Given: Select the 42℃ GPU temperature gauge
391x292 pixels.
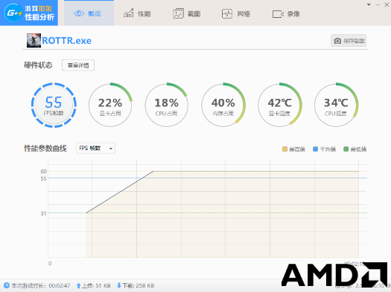Looking at the screenshot, I should [x=279, y=105].
